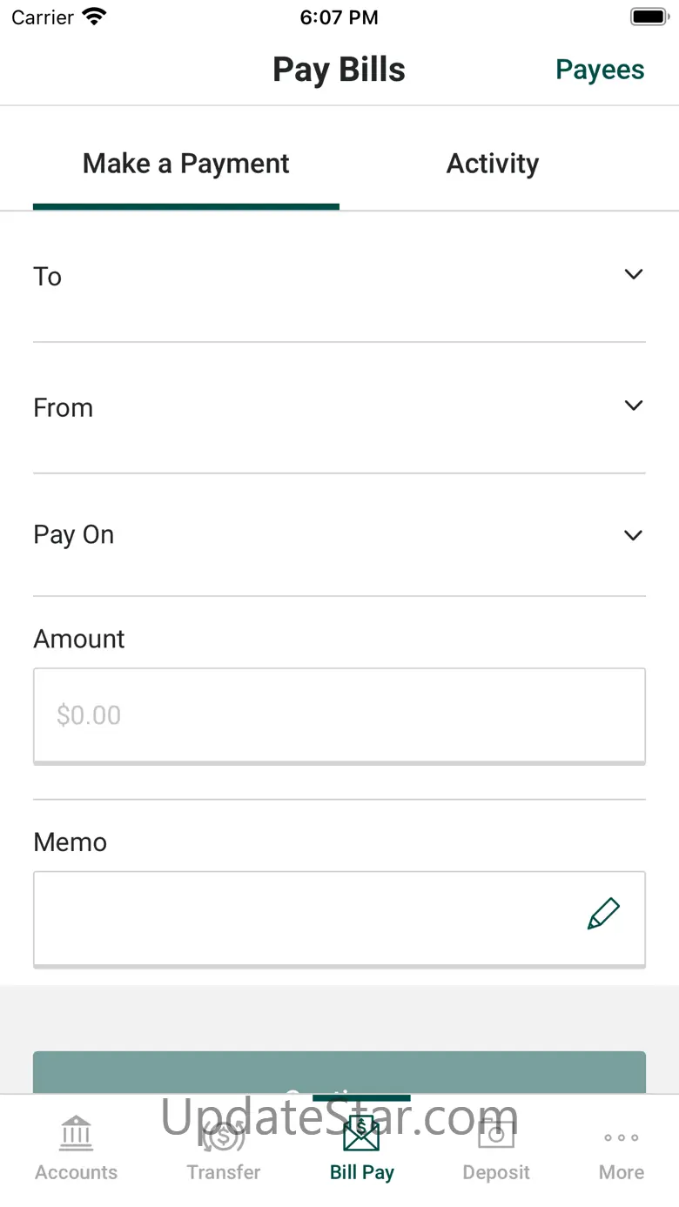Select the Make a Payment tab

coord(186,164)
